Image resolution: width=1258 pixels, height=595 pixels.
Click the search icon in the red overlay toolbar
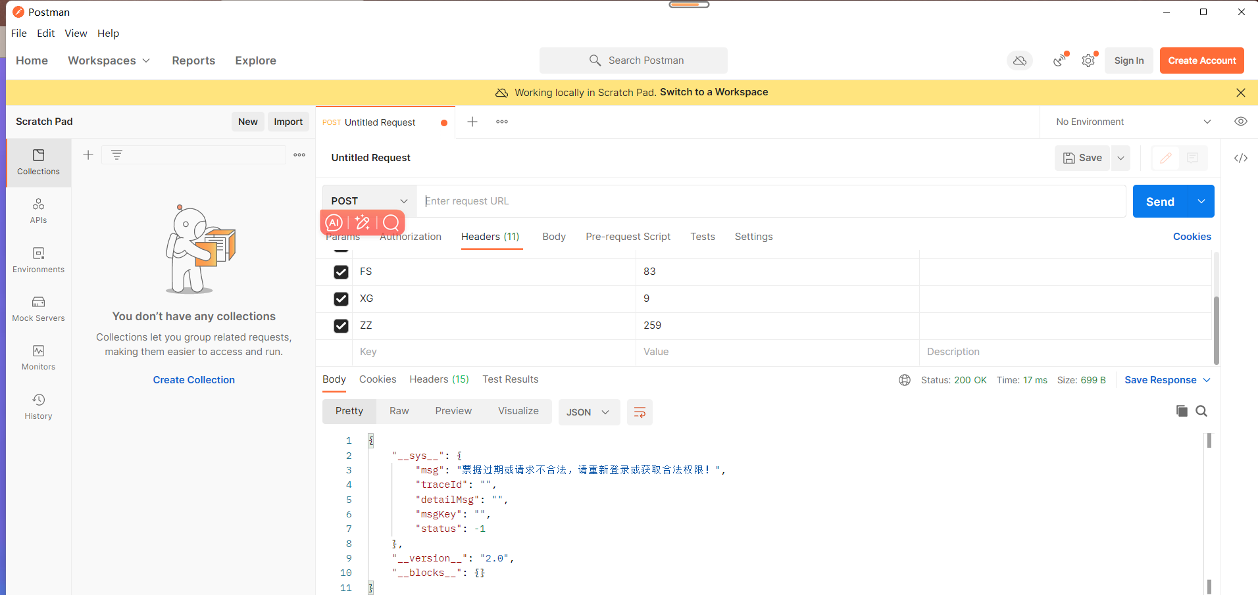(391, 223)
